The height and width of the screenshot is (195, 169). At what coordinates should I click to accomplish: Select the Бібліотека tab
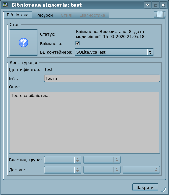pos(18,15)
